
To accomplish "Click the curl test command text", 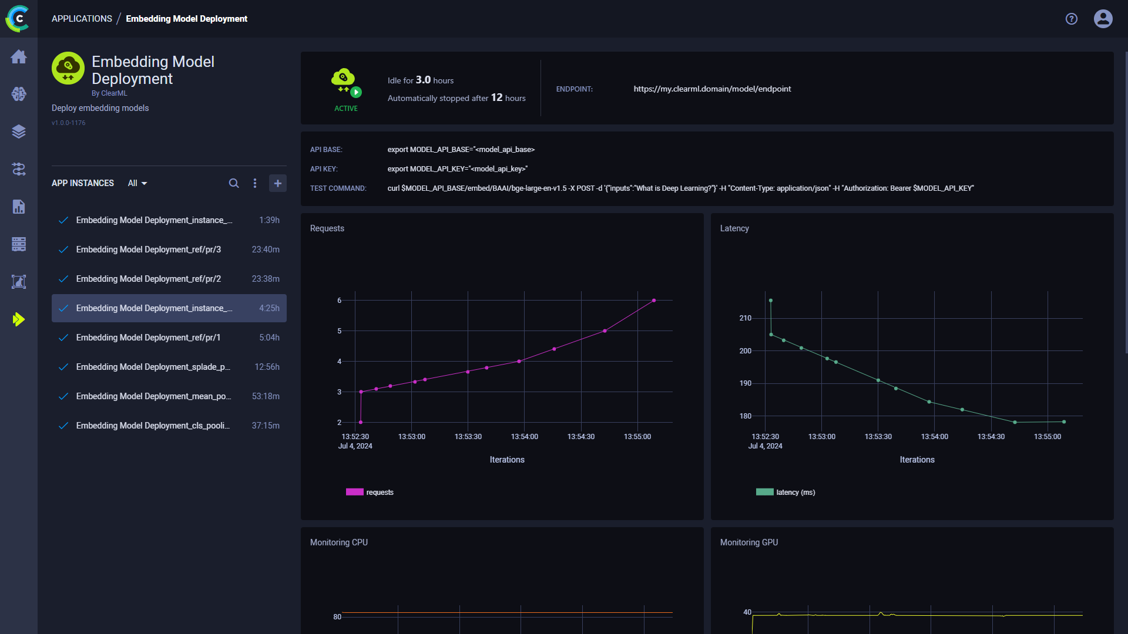I will 680,188.
